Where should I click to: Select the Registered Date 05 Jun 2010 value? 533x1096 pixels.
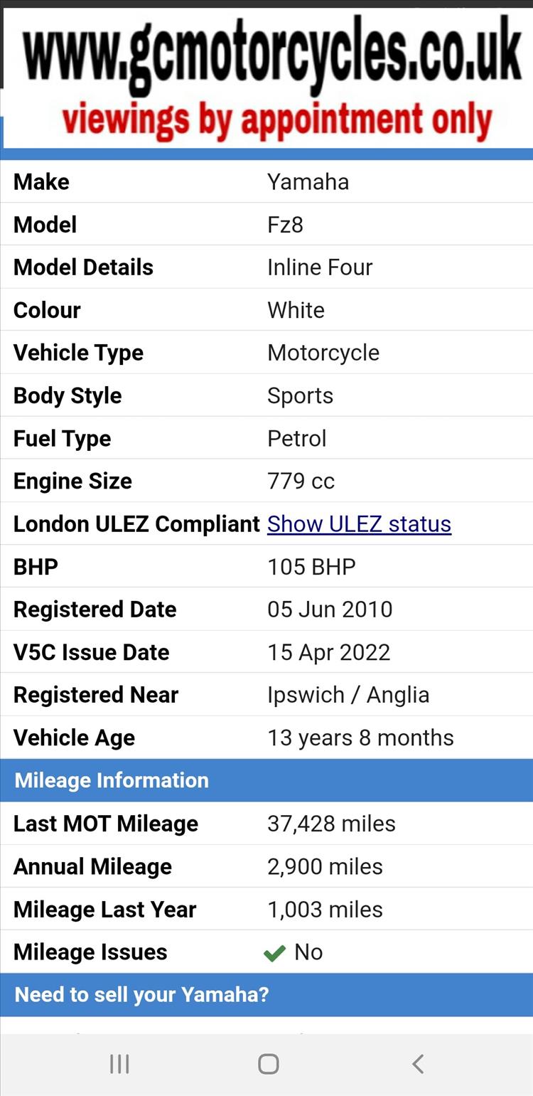click(330, 610)
